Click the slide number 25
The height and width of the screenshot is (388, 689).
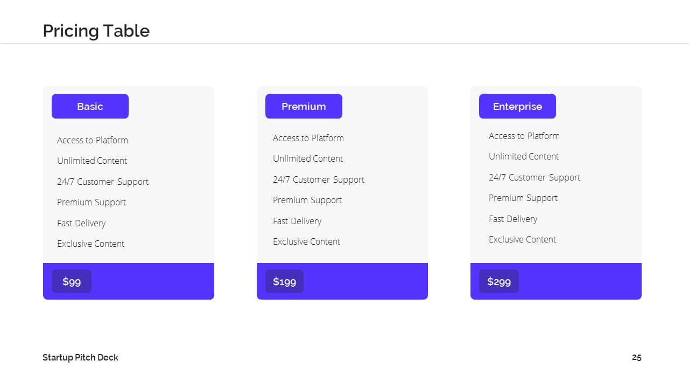pyautogui.click(x=637, y=357)
